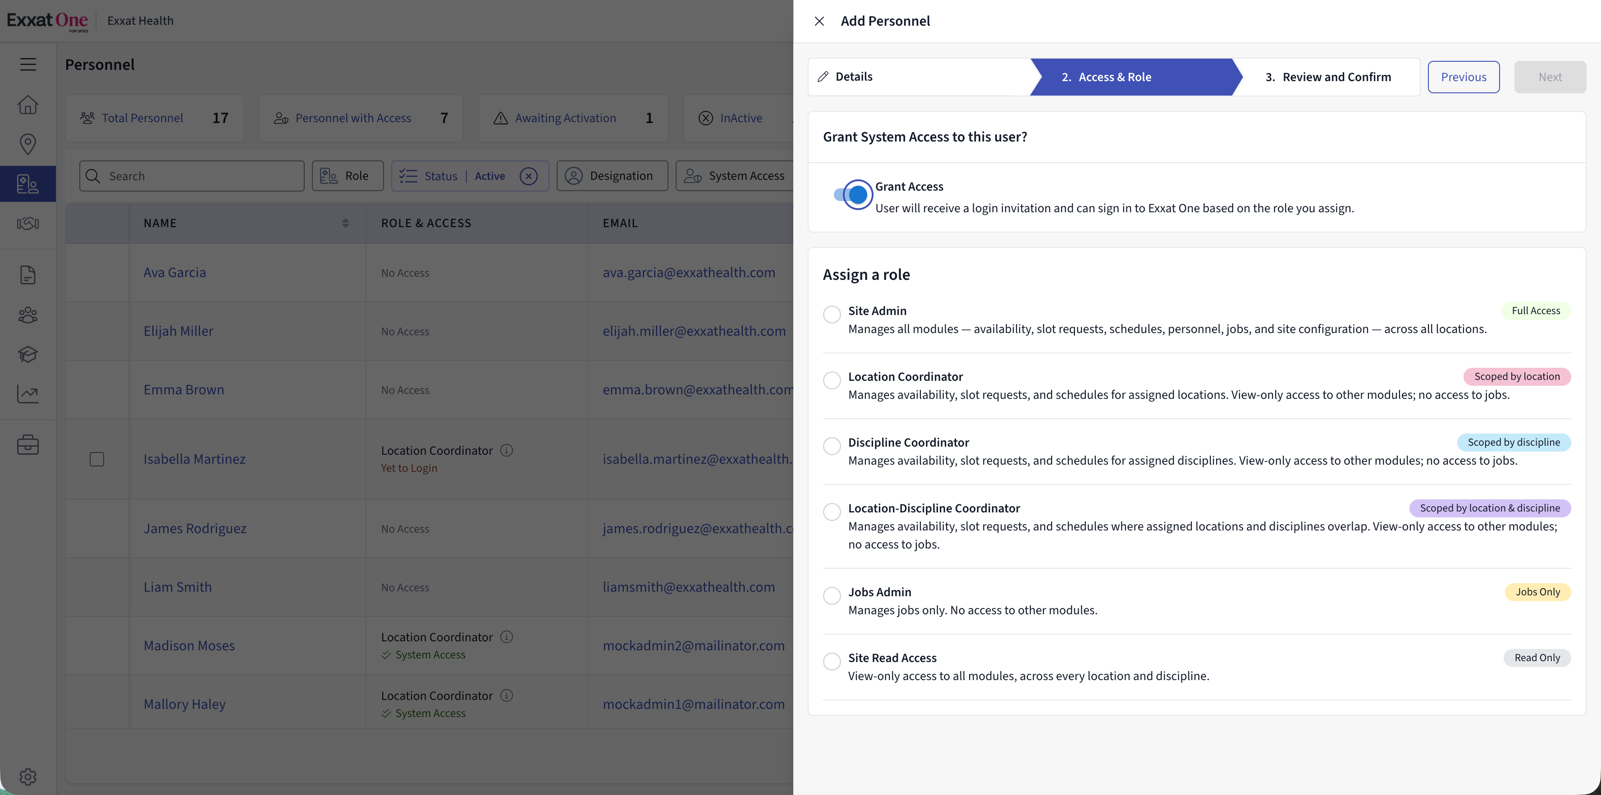Click the 'Scoped by location' badge
This screenshot has height=795, width=1601.
pyautogui.click(x=1517, y=377)
